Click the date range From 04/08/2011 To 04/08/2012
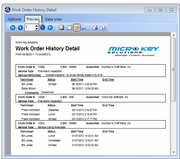This screenshot has width=180, height=159. 33,54
